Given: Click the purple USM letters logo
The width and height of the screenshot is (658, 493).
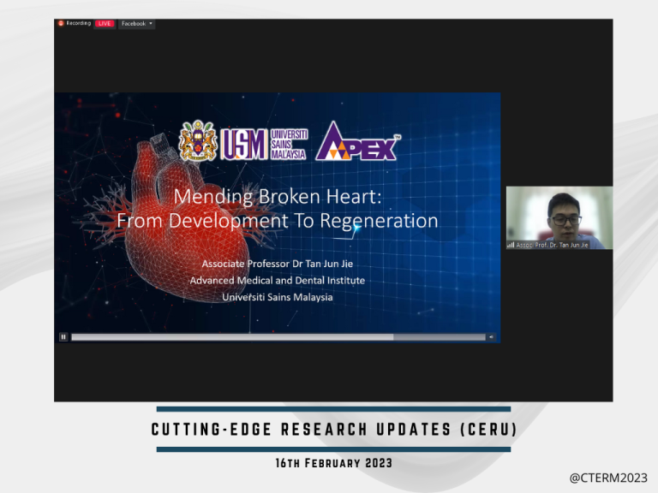Looking at the screenshot, I should coord(244,144).
